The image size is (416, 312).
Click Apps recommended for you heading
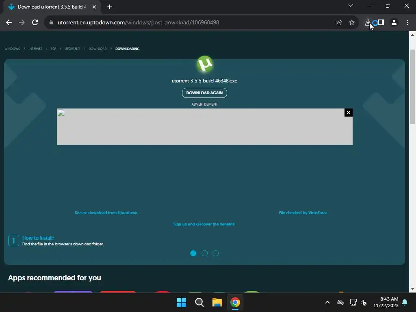point(54,278)
